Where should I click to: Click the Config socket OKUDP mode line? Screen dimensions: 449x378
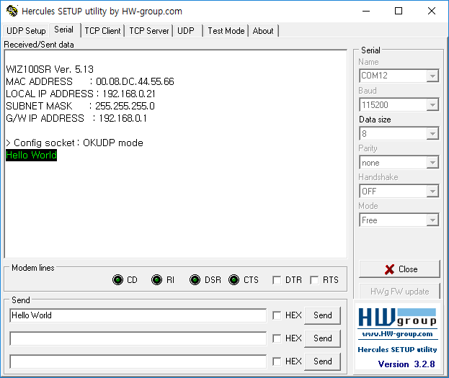pyautogui.click(x=74, y=143)
